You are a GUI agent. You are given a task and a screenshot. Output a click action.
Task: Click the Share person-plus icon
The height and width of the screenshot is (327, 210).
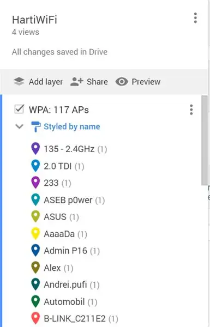pyautogui.click(x=76, y=82)
